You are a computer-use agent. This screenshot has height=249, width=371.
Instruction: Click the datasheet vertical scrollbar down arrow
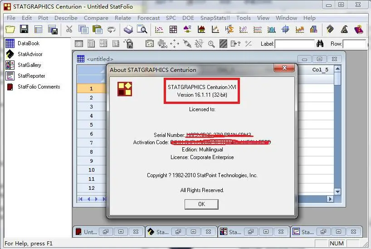click(337, 192)
